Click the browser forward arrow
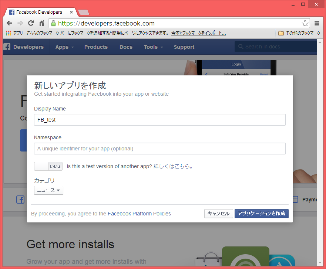Screen dimensions: 326x269 (x=20, y=23)
